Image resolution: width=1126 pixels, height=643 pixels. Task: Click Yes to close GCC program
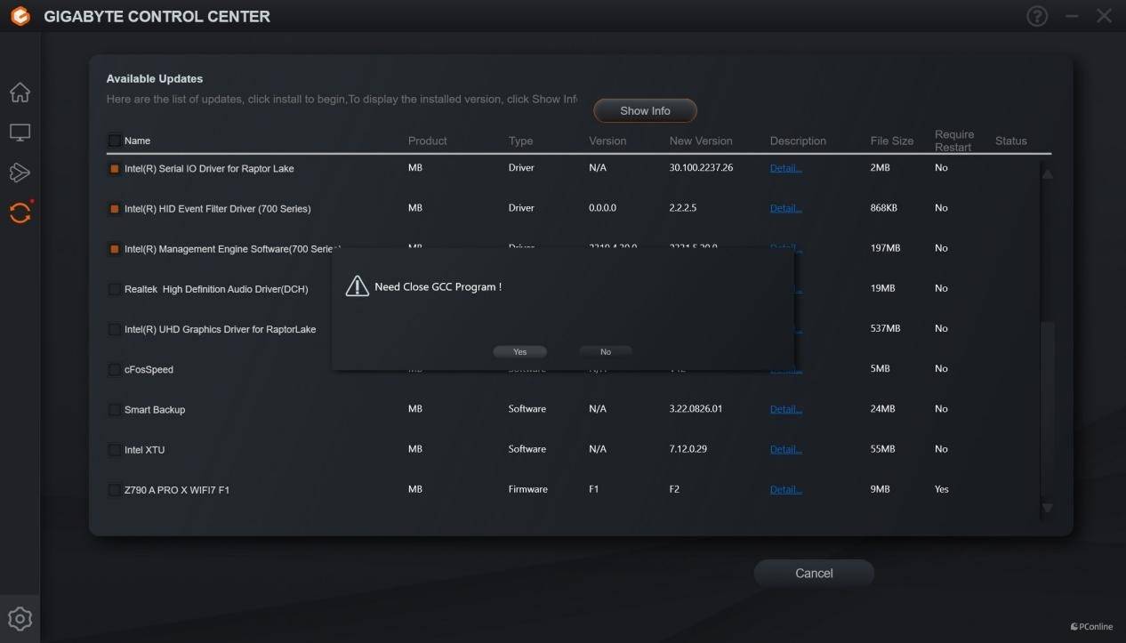pos(520,352)
